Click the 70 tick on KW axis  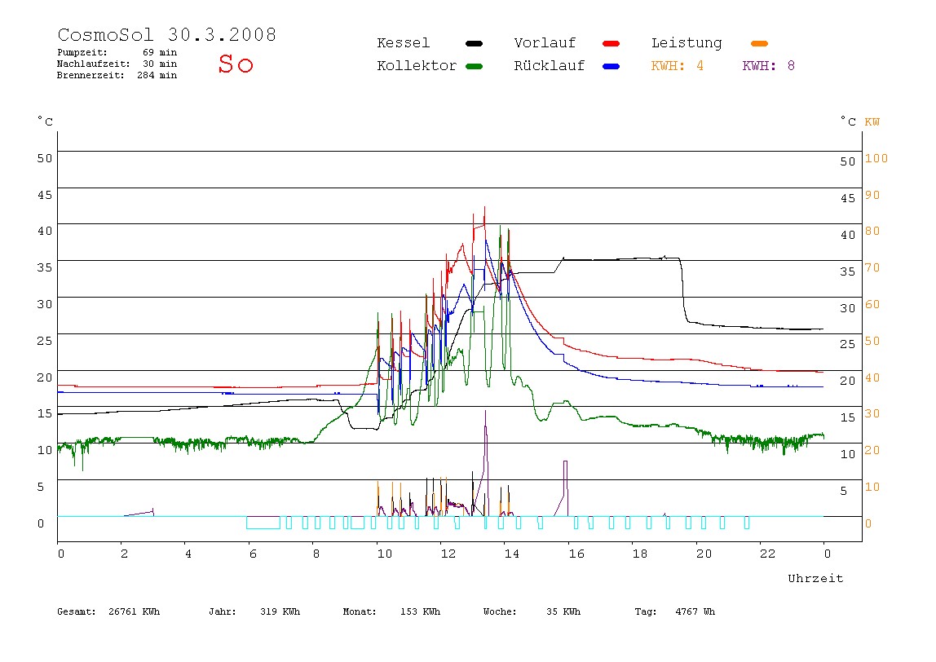point(872,267)
